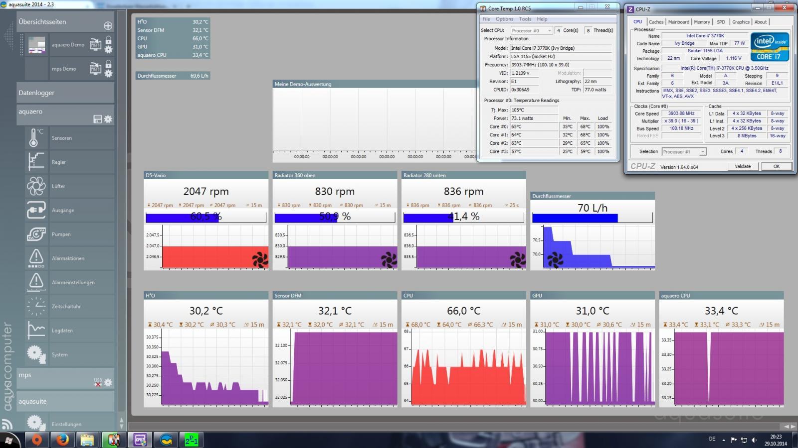Open gear settings in mps header
Viewport: 798px width, 448px height.
(108, 382)
